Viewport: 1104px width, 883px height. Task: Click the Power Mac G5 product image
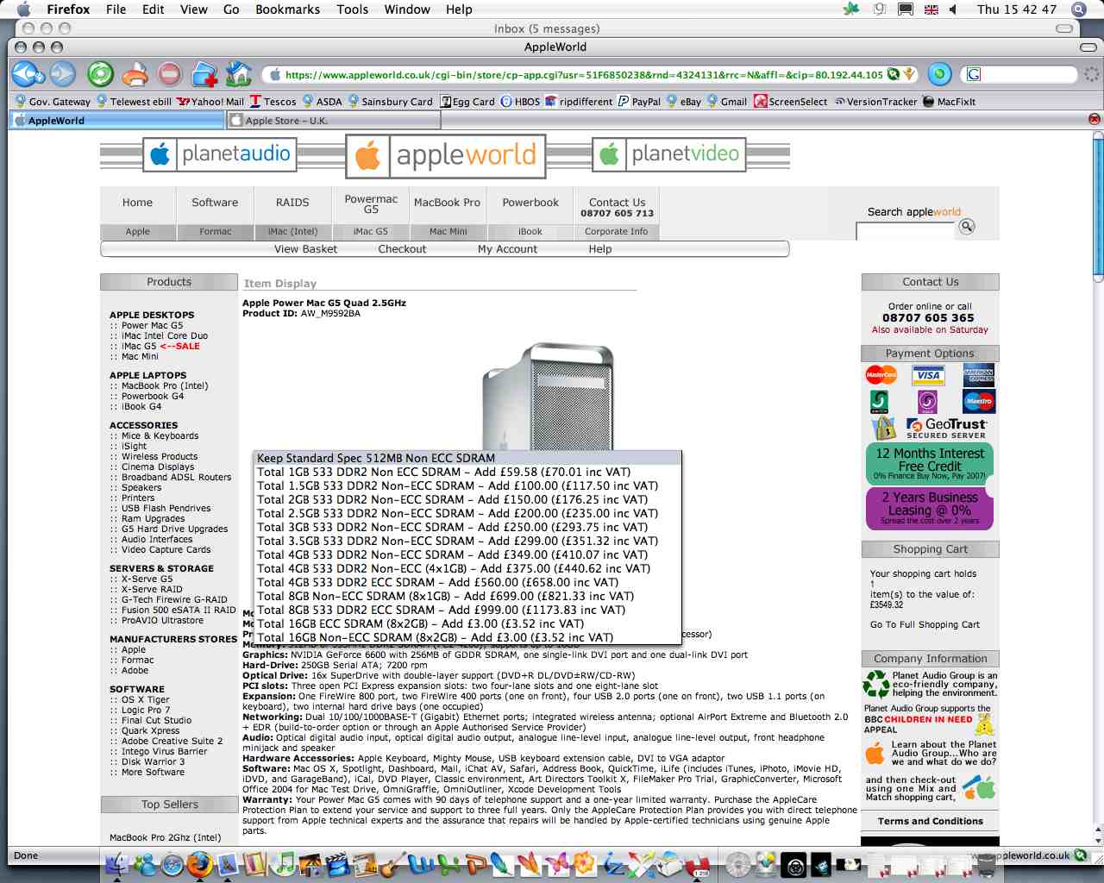point(548,397)
